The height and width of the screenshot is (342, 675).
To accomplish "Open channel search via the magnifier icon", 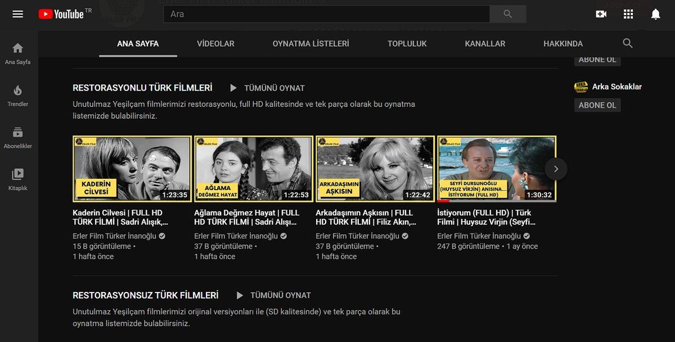I will pyautogui.click(x=627, y=42).
